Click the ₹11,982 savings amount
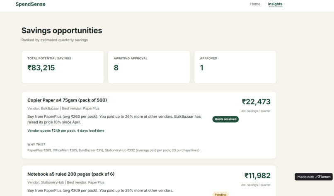This screenshot has height=196, width=334. coord(257,176)
